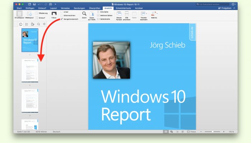
Task: Click Jörg Schieb's photo on the cover page
Action: (x=112, y=60)
